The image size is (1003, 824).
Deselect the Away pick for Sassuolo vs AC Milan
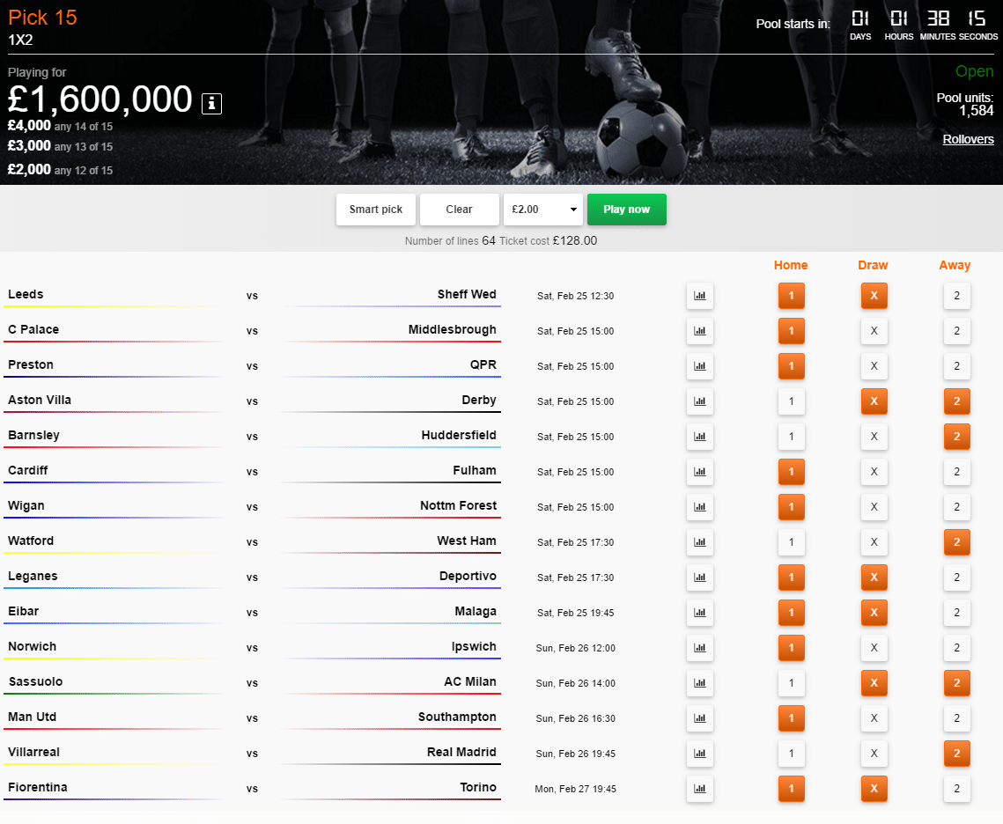point(956,683)
